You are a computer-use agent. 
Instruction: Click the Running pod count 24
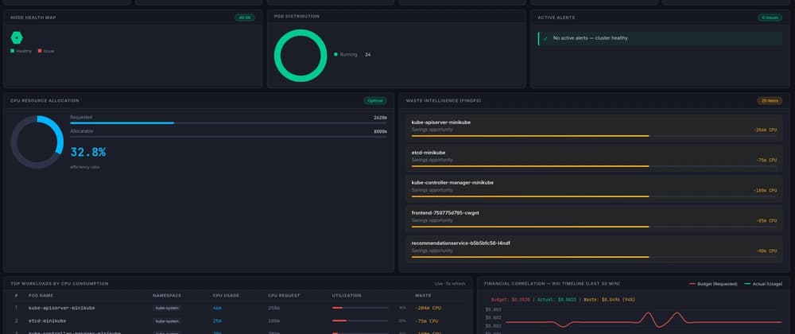tap(367, 54)
